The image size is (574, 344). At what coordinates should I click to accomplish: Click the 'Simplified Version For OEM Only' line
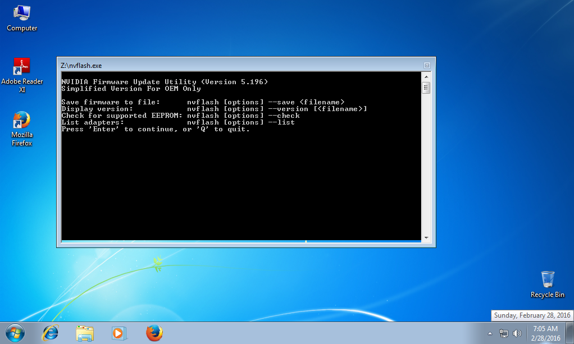131,89
